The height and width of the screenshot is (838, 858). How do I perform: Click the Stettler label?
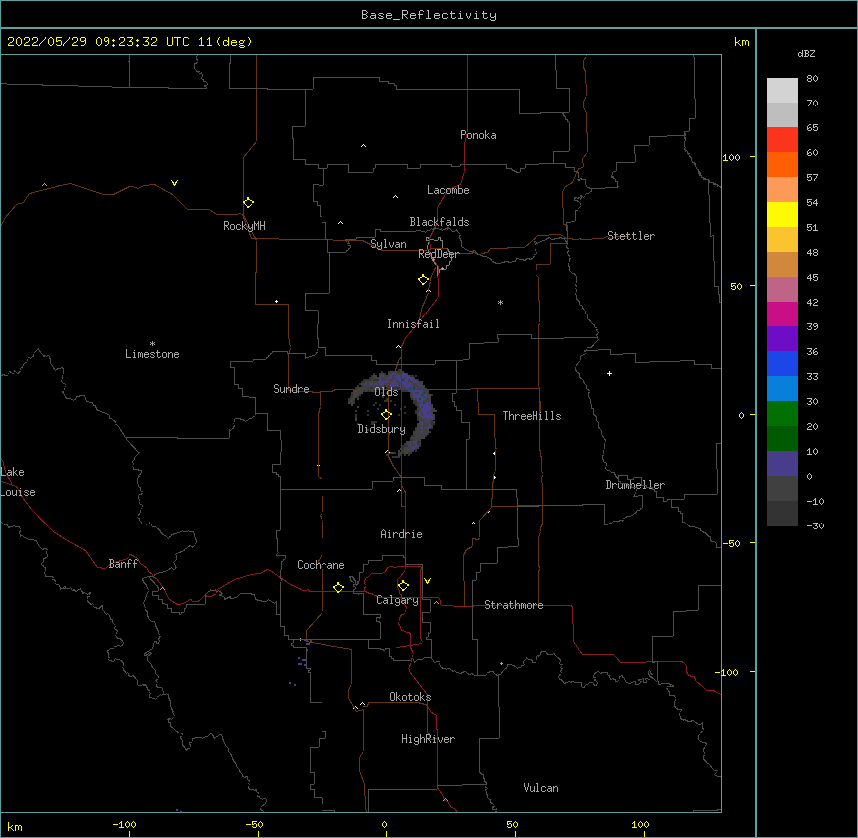tap(631, 236)
